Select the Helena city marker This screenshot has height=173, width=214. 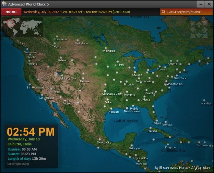[x=61, y=57]
